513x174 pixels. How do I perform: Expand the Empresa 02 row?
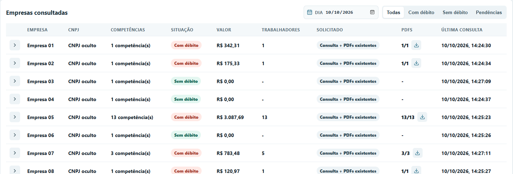(14, 63)
